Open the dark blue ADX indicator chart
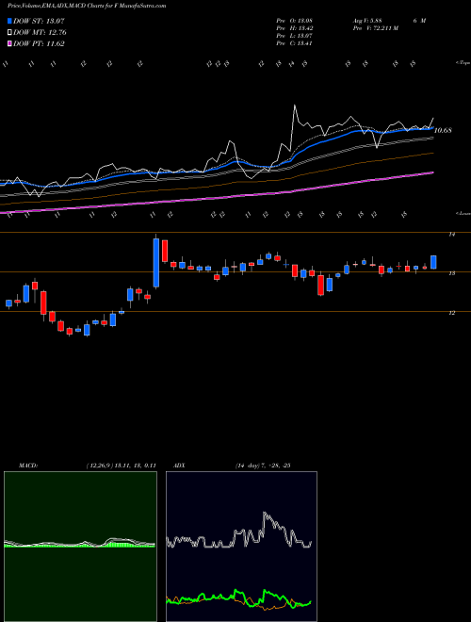This screenshot has width=471, height=622. 241,547
